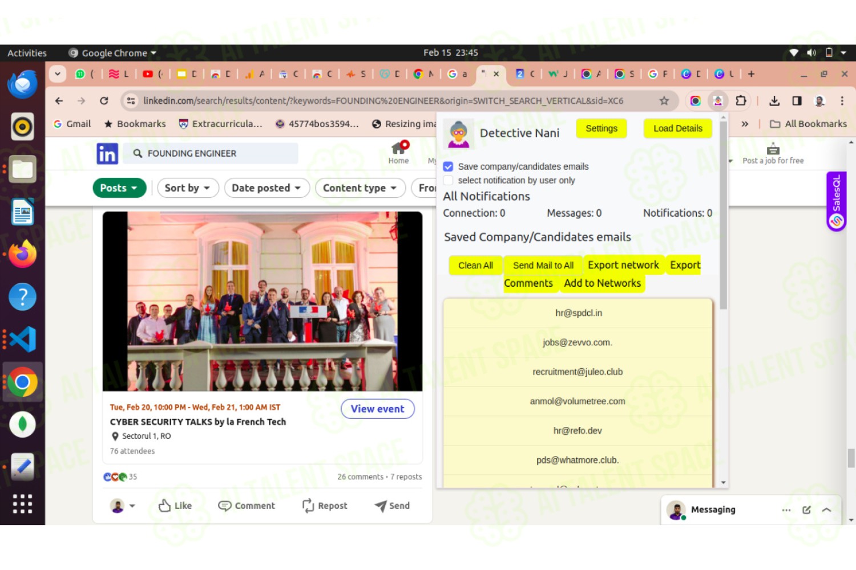
Task: Compose new message in Messaging bar
Action: point(806,510)
